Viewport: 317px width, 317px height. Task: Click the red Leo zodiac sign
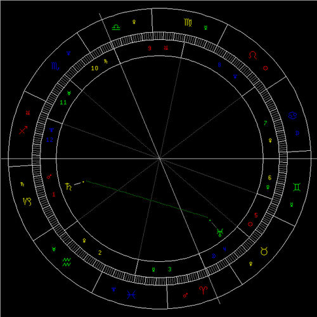tap(252, 55)
